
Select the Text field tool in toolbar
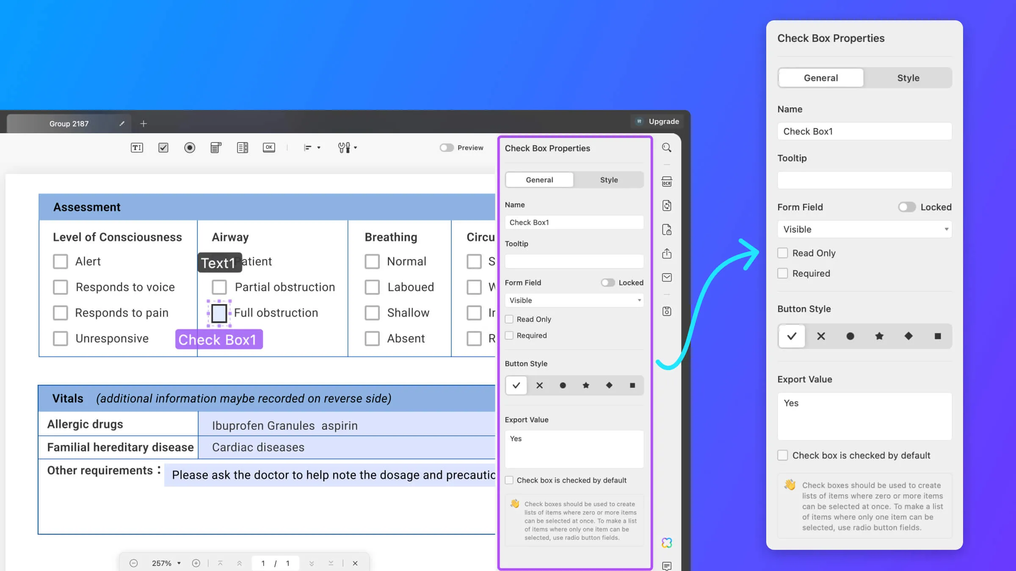(x=137, y=148)
